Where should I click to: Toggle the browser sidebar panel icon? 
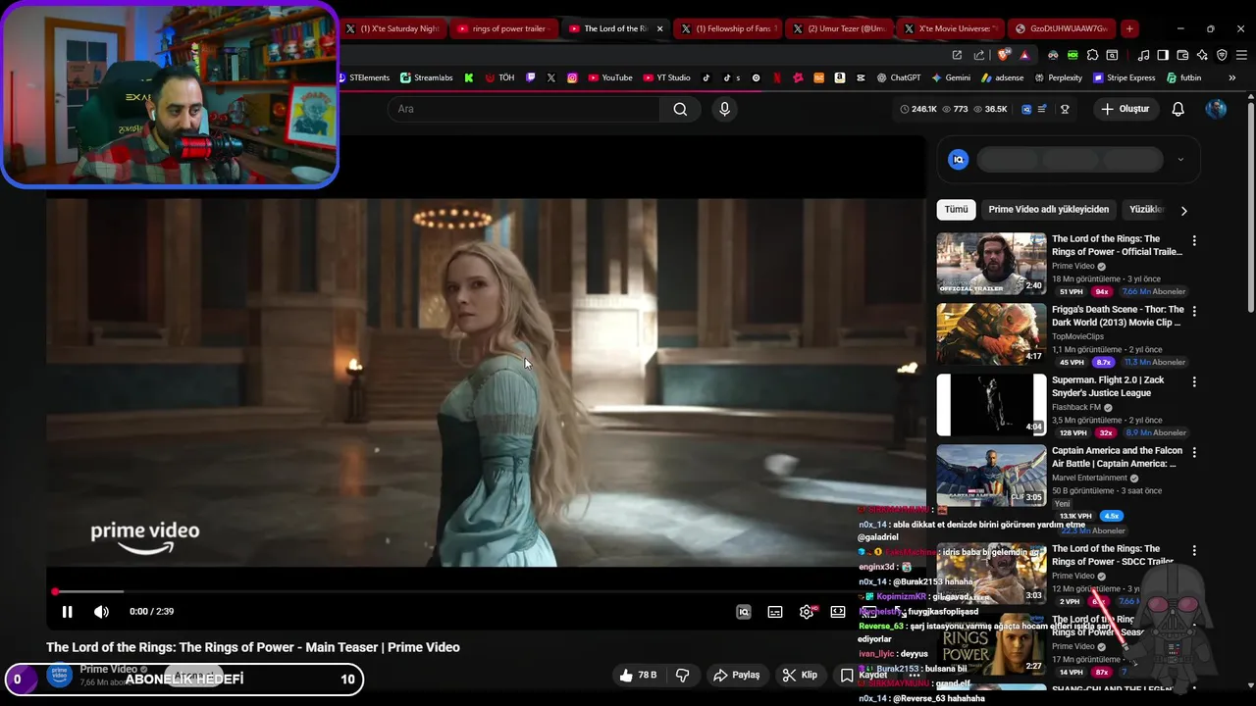[x=1163, y=55]
